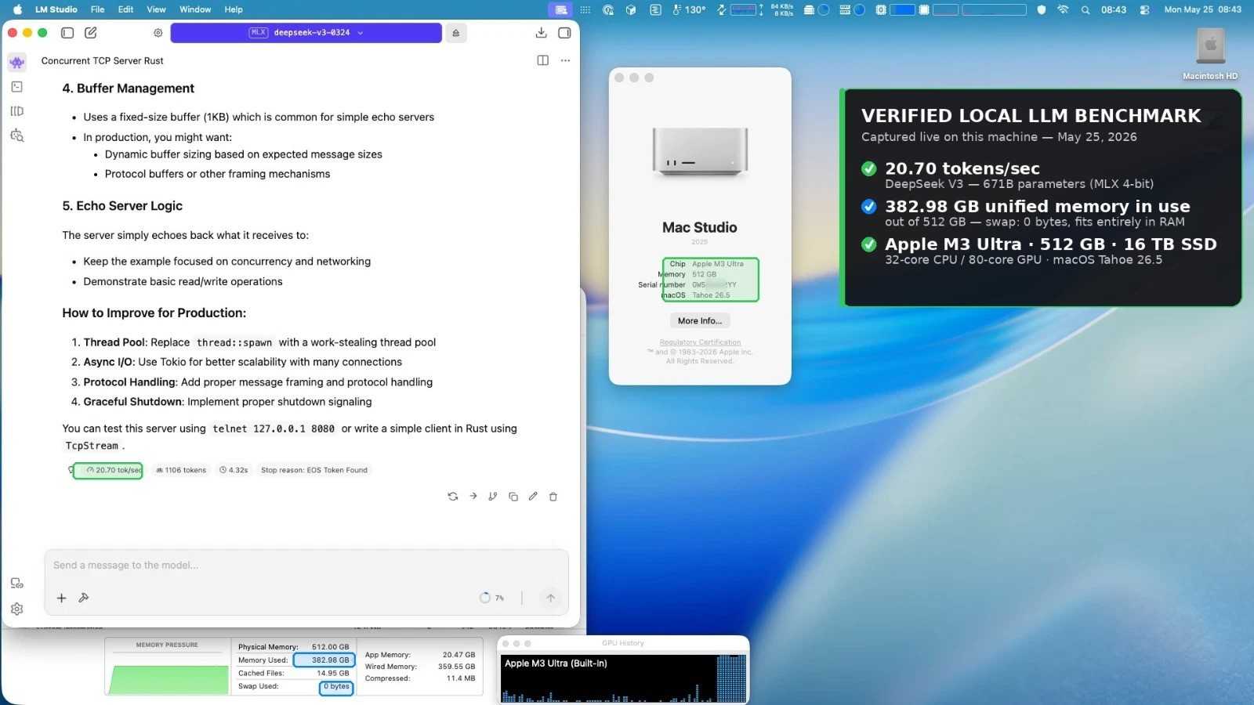
Task: Open My Models view in the sidebar
Action: (x=17, y=111)
